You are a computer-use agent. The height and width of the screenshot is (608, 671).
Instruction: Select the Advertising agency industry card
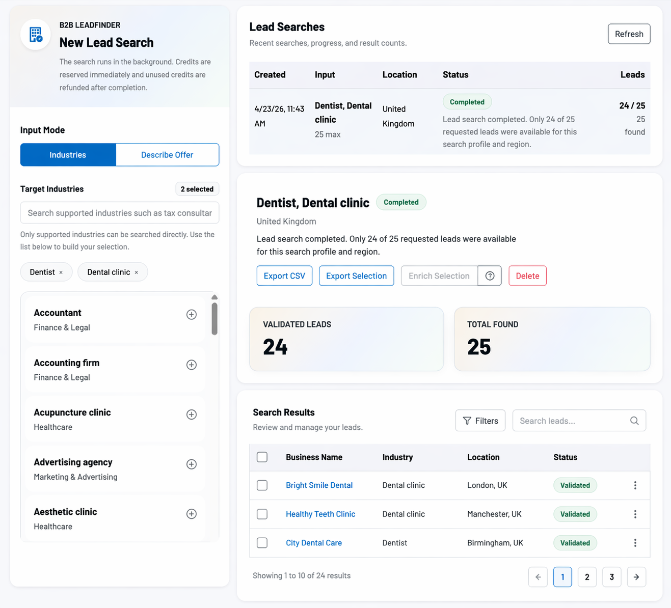click(x=115, y=469)
